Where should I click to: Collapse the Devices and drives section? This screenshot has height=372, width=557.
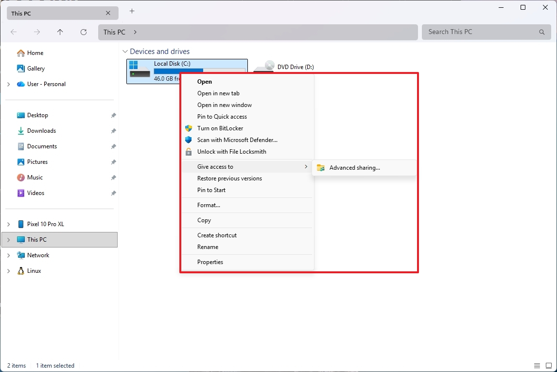tap(125, 51)
